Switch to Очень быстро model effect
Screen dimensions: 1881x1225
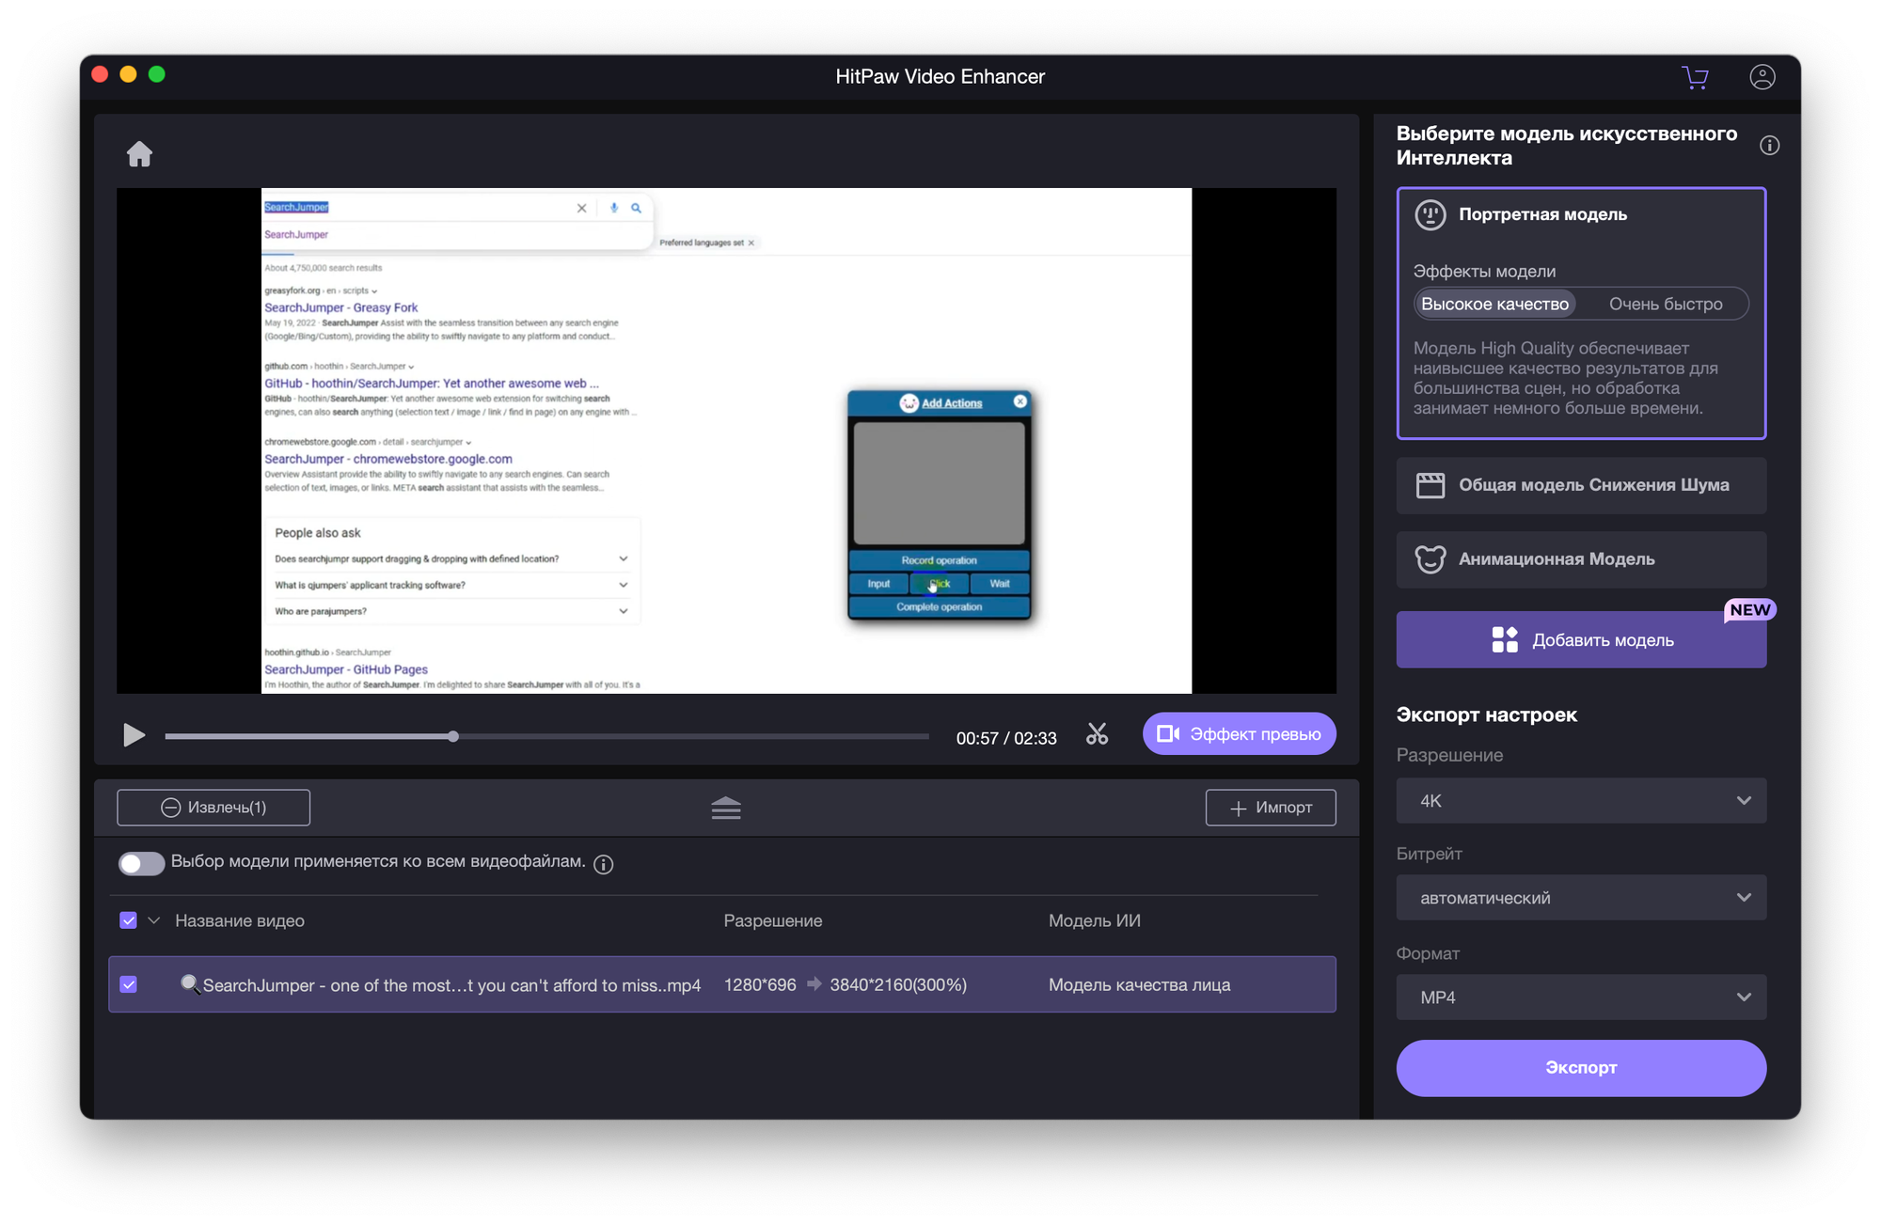tap(1665, 304)
